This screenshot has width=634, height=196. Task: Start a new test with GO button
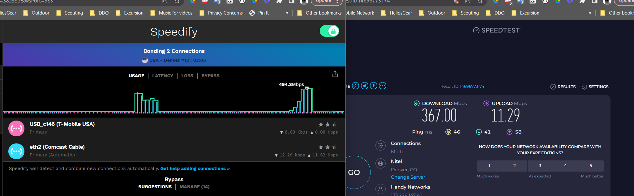[x=354, y=173]
